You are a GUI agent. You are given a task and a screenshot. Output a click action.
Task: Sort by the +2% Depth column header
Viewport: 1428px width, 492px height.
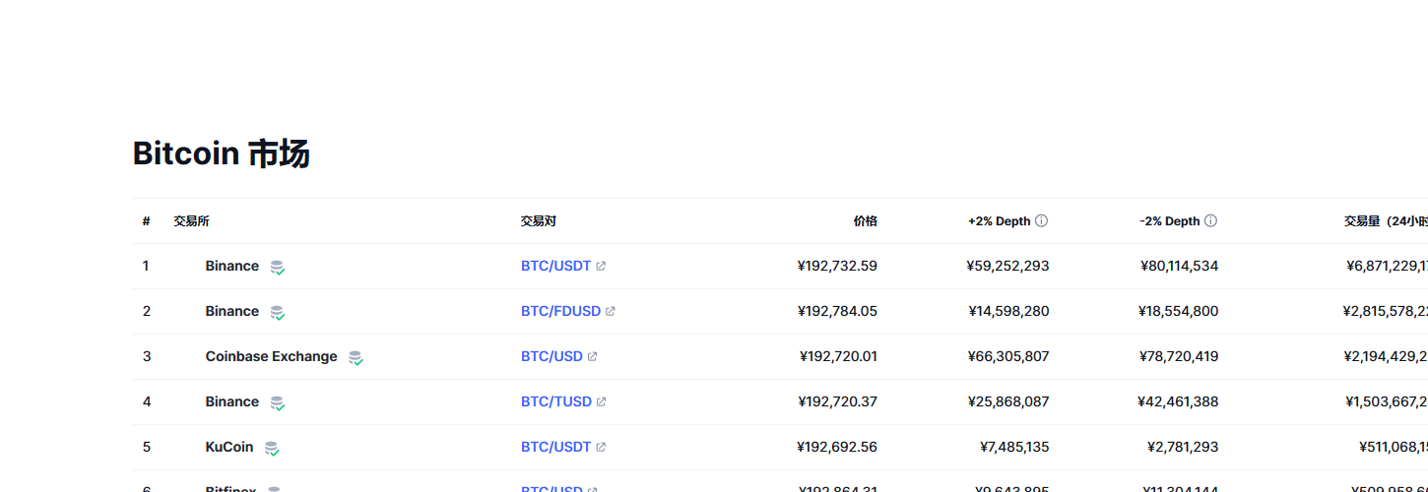[x=999, y=221]
